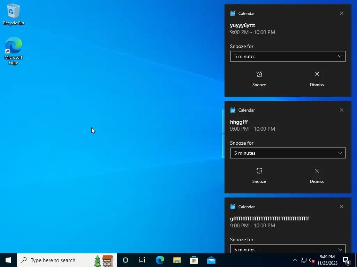Click the Calendar icon in gfffff notification
Screen dimensions: 357x267
(233, 207)
